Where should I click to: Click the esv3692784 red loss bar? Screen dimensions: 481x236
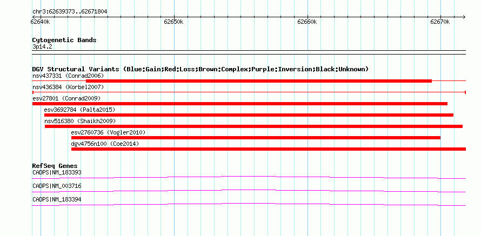[249, 115]
